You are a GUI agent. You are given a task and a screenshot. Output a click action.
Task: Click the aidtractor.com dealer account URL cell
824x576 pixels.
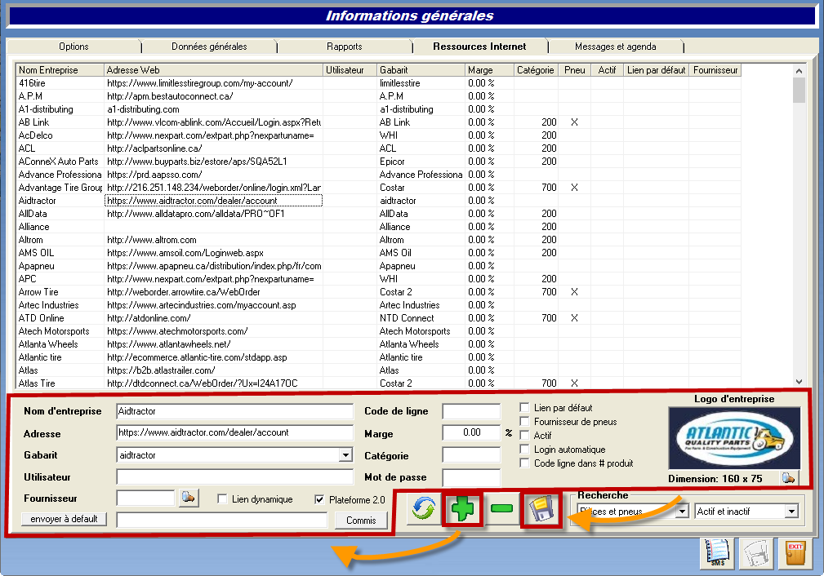click(213, 201)
